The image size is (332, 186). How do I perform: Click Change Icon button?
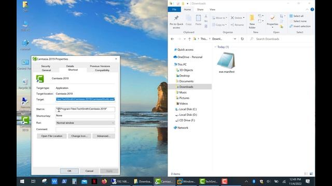click(x=79, y=136)
